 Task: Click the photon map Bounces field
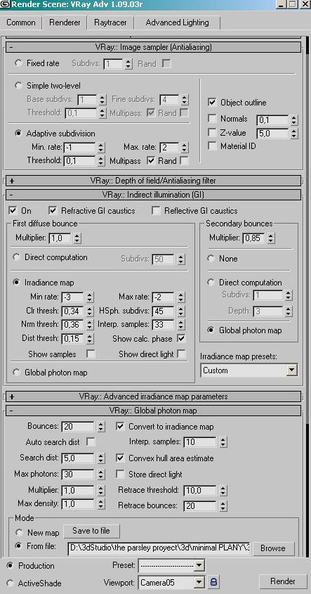point(78,426)
